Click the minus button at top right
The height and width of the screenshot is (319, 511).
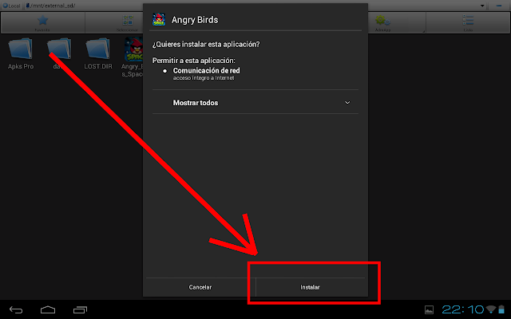(x=499, y=6)
